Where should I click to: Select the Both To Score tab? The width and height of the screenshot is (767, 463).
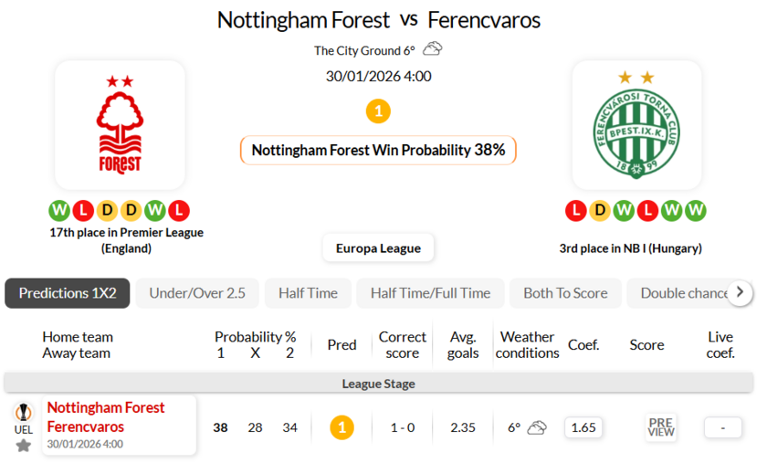click(x=565, y=293)
